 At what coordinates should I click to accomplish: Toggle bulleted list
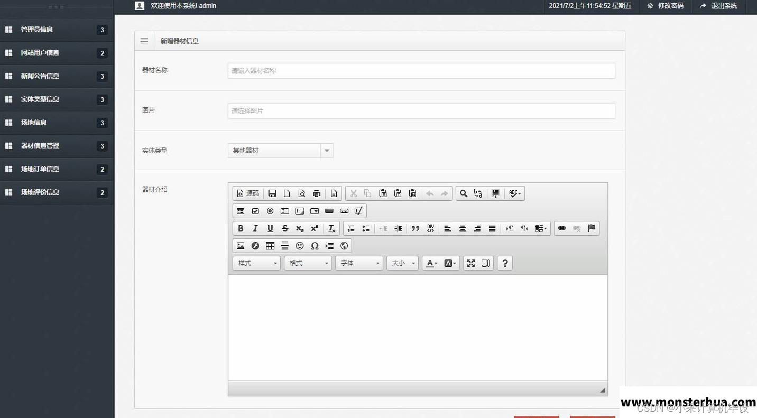coord(366,228)
